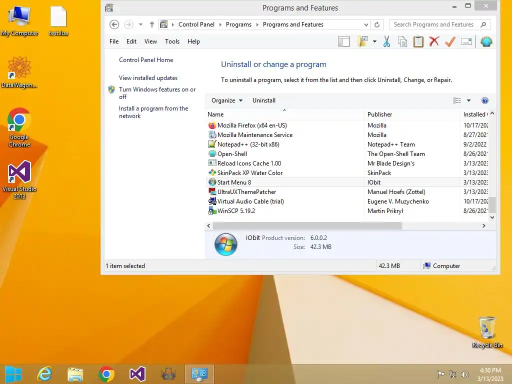The image size is (512, 384).
Task: Select the test.lua file on desktop
Action: (58, 21)
